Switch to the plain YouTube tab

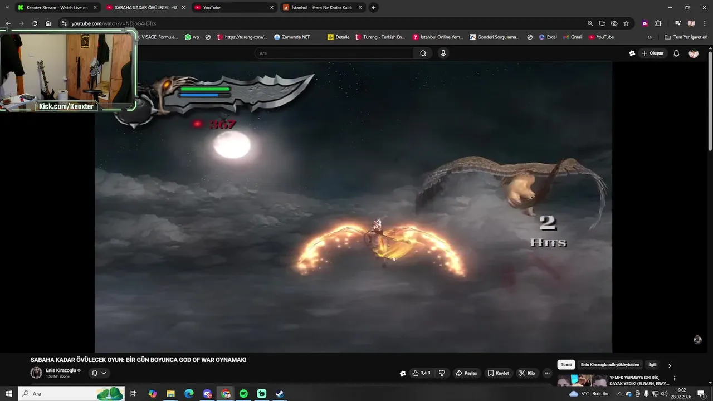point(235,8)
